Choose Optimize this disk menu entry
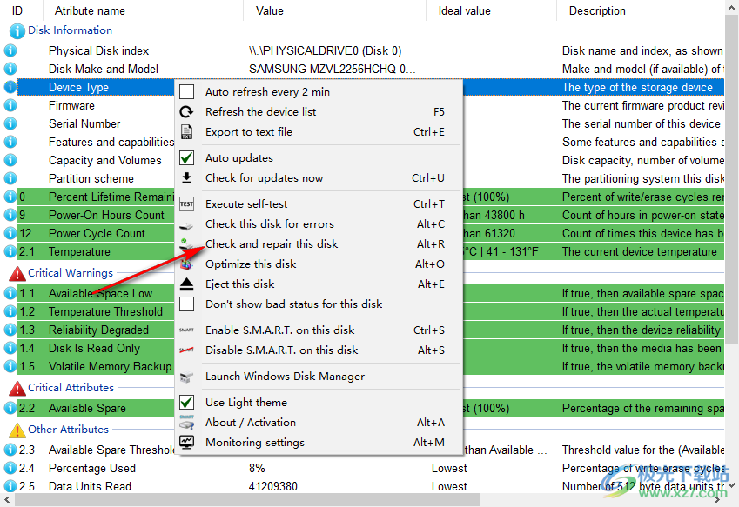This screenshot has height=507, width=739. pyautogui.click(x=251, y=264)
